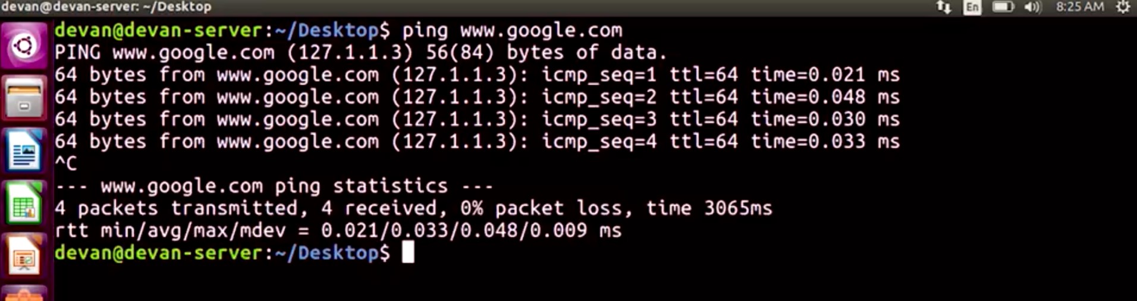Click the rtt min/avg/max/mdev line
Viewport: 1137px width, 301px height.
tap(338, 230)
